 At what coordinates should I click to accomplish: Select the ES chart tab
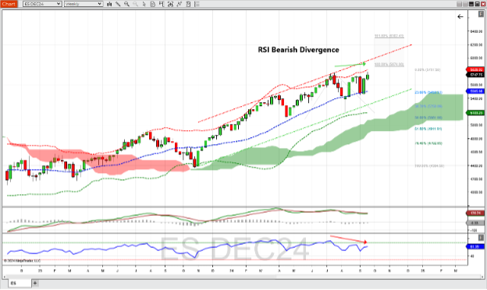click(20, 283)
